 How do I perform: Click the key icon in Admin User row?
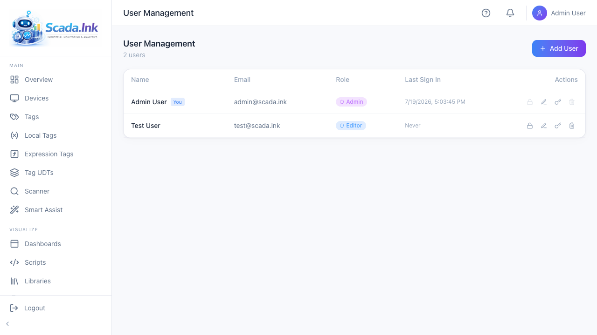[558, 102]
